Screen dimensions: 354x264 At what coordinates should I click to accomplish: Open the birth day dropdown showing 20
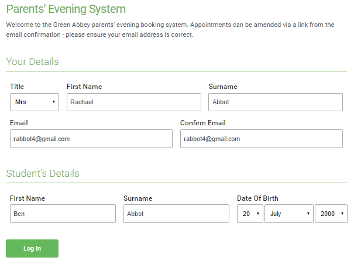(x=250, y=214)
